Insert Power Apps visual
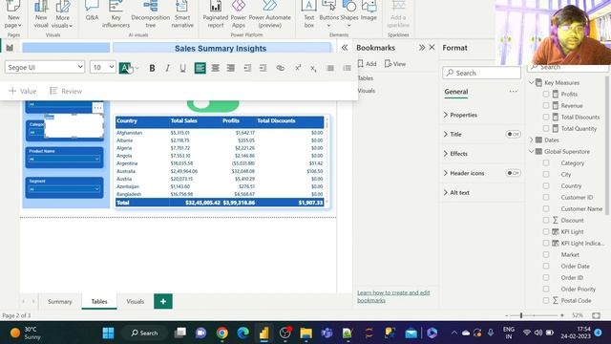The width and height of the screenshot is (611, 344). [x=239, y=14]
